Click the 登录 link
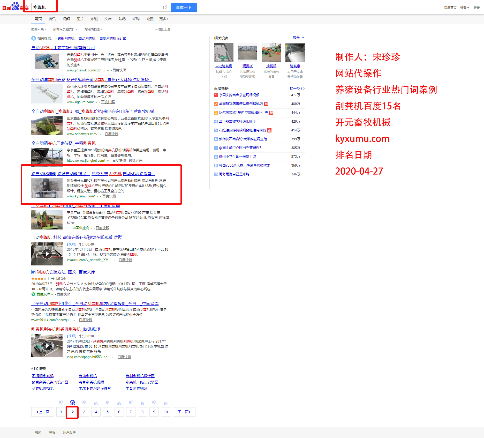Screen dimensions: 484x438 coord(477,8)
